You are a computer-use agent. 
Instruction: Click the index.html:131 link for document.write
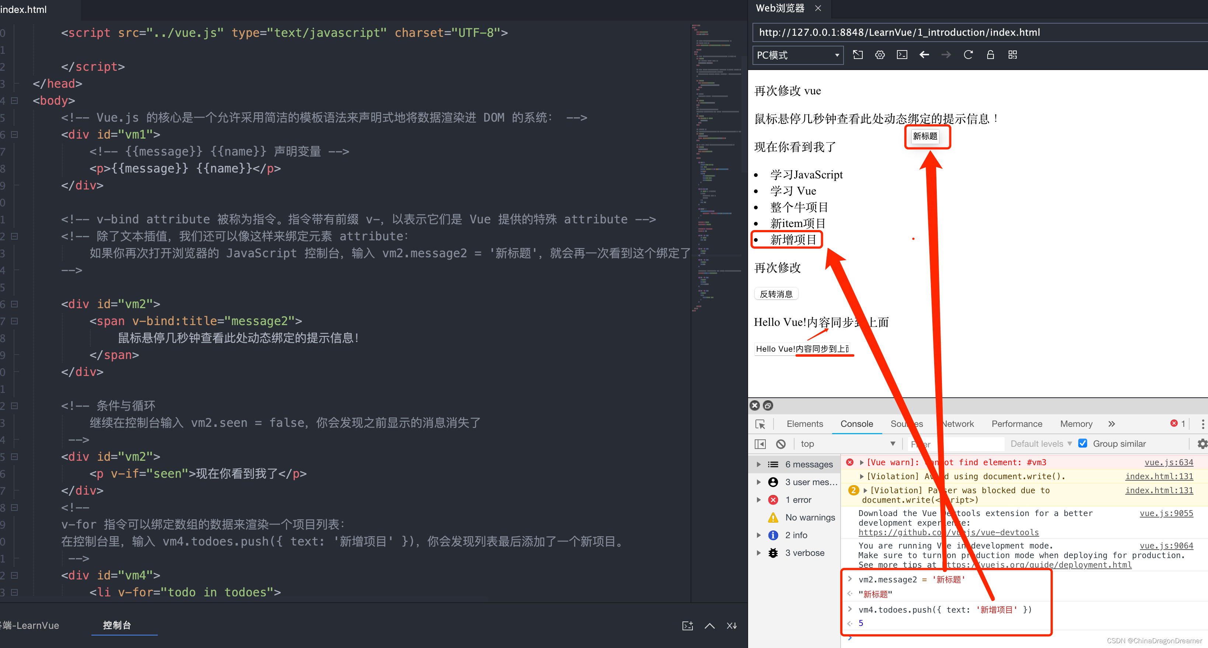point(1159,476)
